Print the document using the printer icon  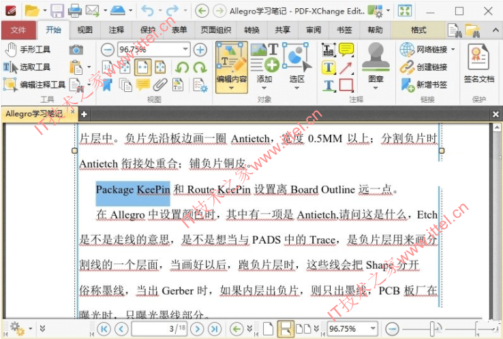pyautogui.click(x=75, y=11)
